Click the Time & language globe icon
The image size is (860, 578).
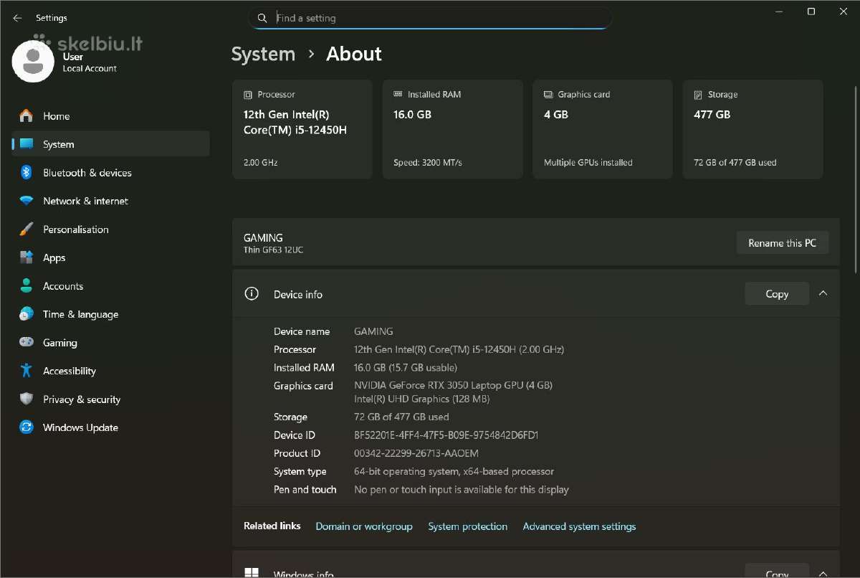pyautogui.click(x=27, y=314)
